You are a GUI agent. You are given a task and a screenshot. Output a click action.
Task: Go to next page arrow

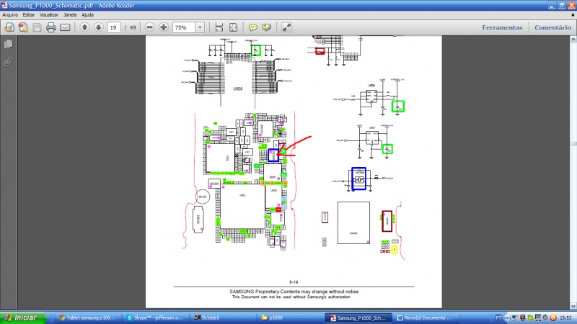99,27
